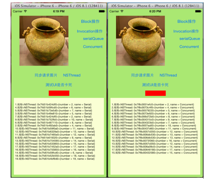Viewport: 210px width, 183px height.
Task: Select Concurrent log line 6 number = 8
Action: (x=153, y=117)
